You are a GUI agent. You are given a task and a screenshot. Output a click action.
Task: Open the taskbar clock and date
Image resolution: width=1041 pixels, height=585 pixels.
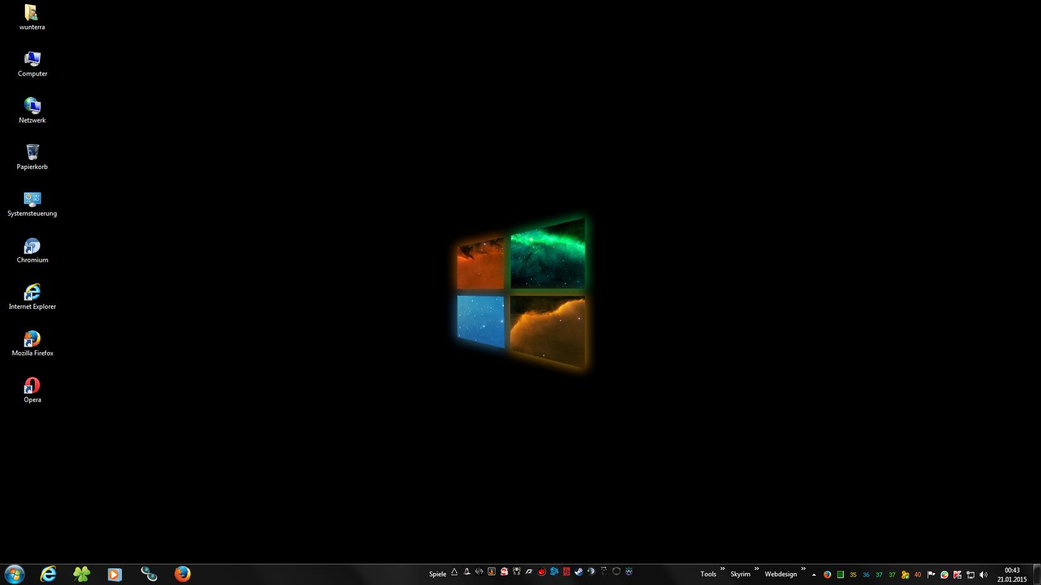click(x=1012, y=574)
